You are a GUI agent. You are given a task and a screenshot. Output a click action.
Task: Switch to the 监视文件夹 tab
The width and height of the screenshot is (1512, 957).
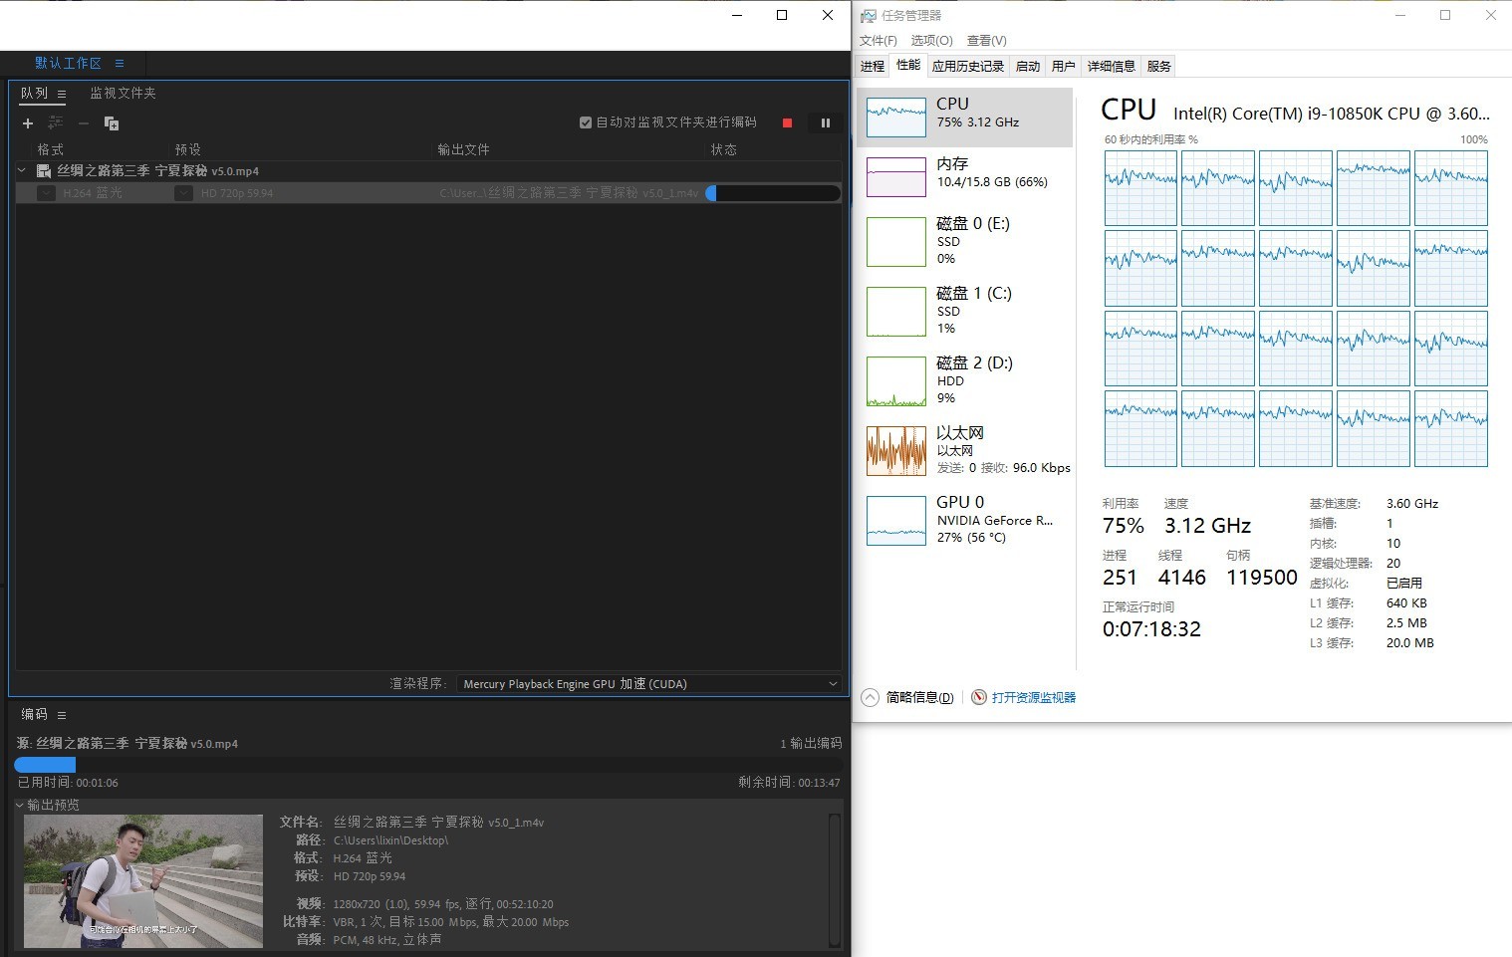[x=123, y=94]
